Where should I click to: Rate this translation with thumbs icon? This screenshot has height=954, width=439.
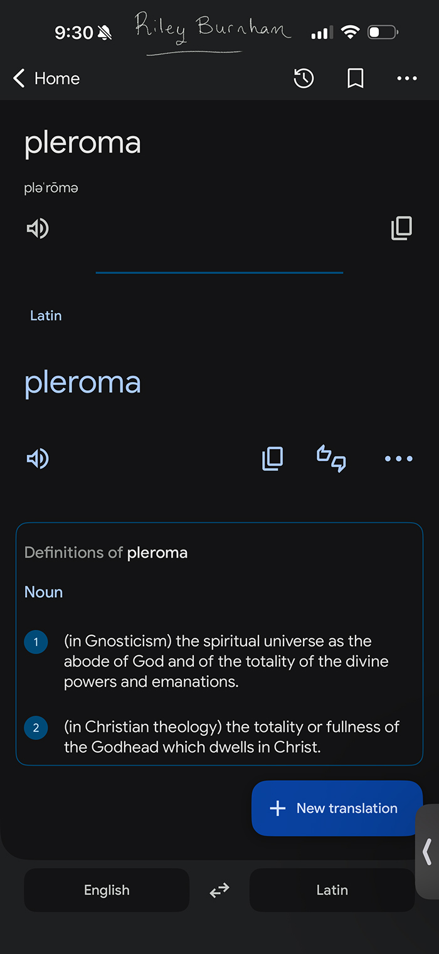(x=331, y=459)
